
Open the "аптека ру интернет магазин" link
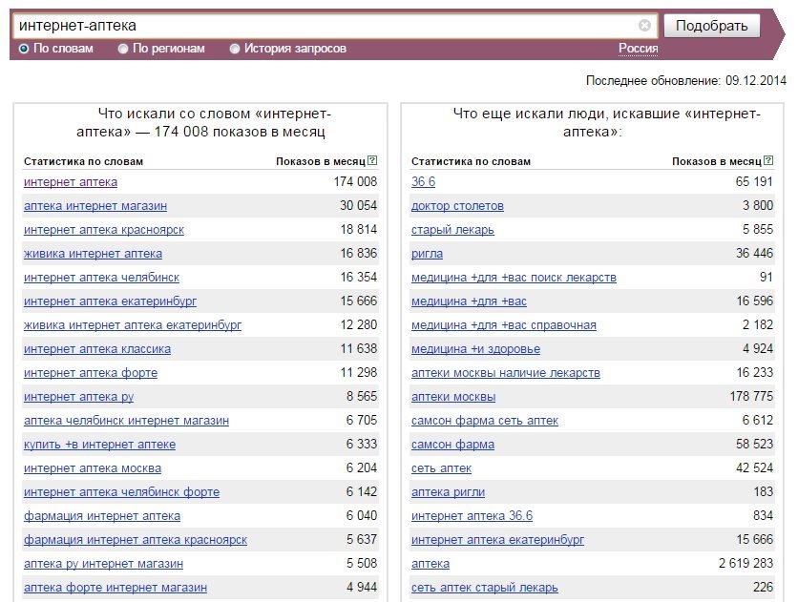pos(103,564)
